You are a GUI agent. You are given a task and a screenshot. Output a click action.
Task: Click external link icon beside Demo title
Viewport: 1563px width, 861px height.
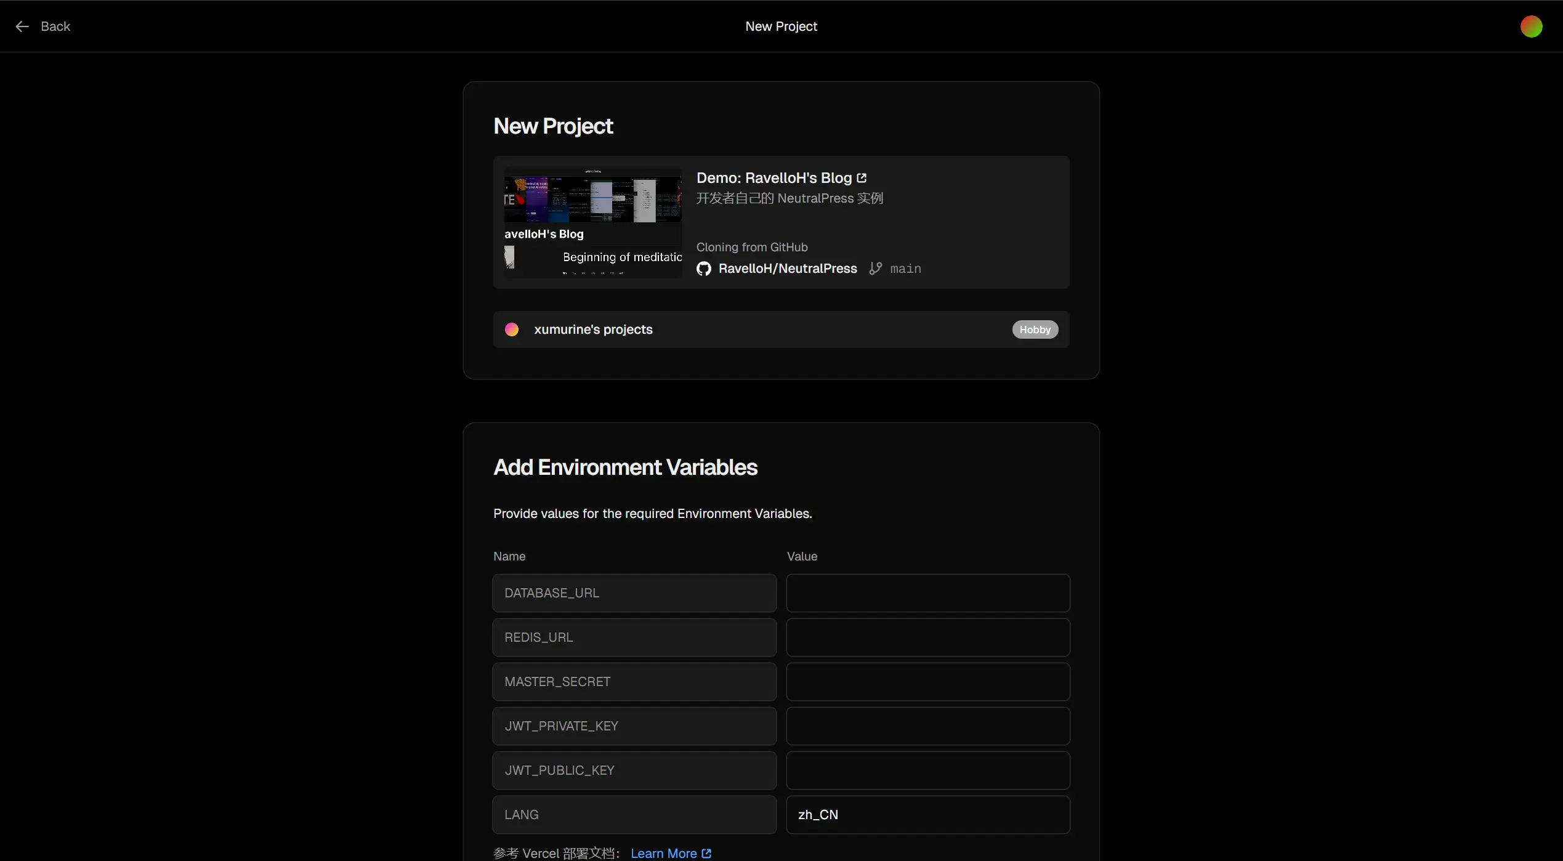coord(862,178)
